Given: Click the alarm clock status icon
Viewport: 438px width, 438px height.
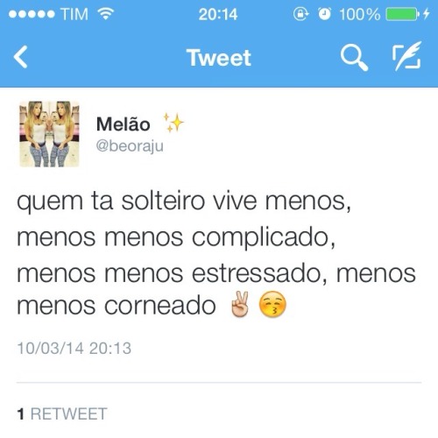Looking at the screenshot, I should coord(324,14).
